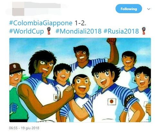Click the 1-2 score text
This screenshot has height=133, width=160.
(80, 23)
